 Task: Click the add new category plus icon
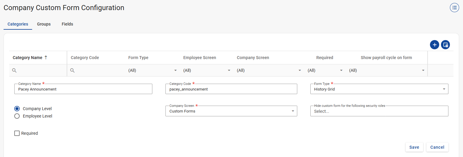click(434, 45)
